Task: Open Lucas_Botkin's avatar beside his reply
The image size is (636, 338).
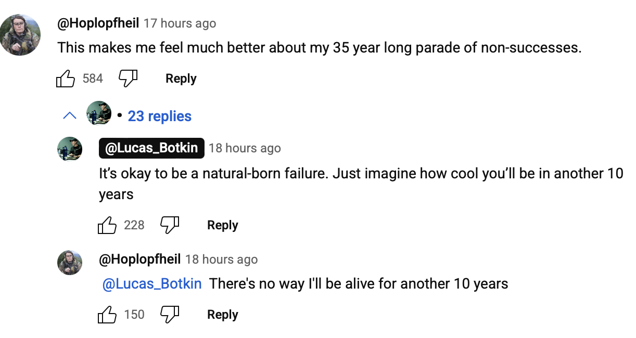Action: (x=70, y=149)
